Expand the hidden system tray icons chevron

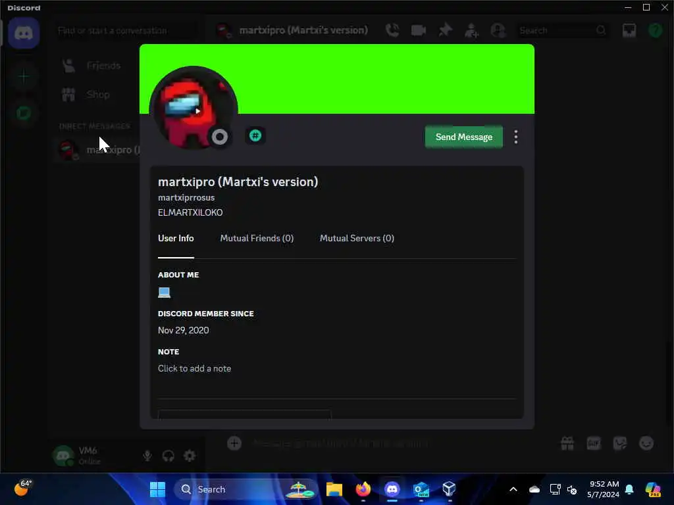tap(513, 489)
